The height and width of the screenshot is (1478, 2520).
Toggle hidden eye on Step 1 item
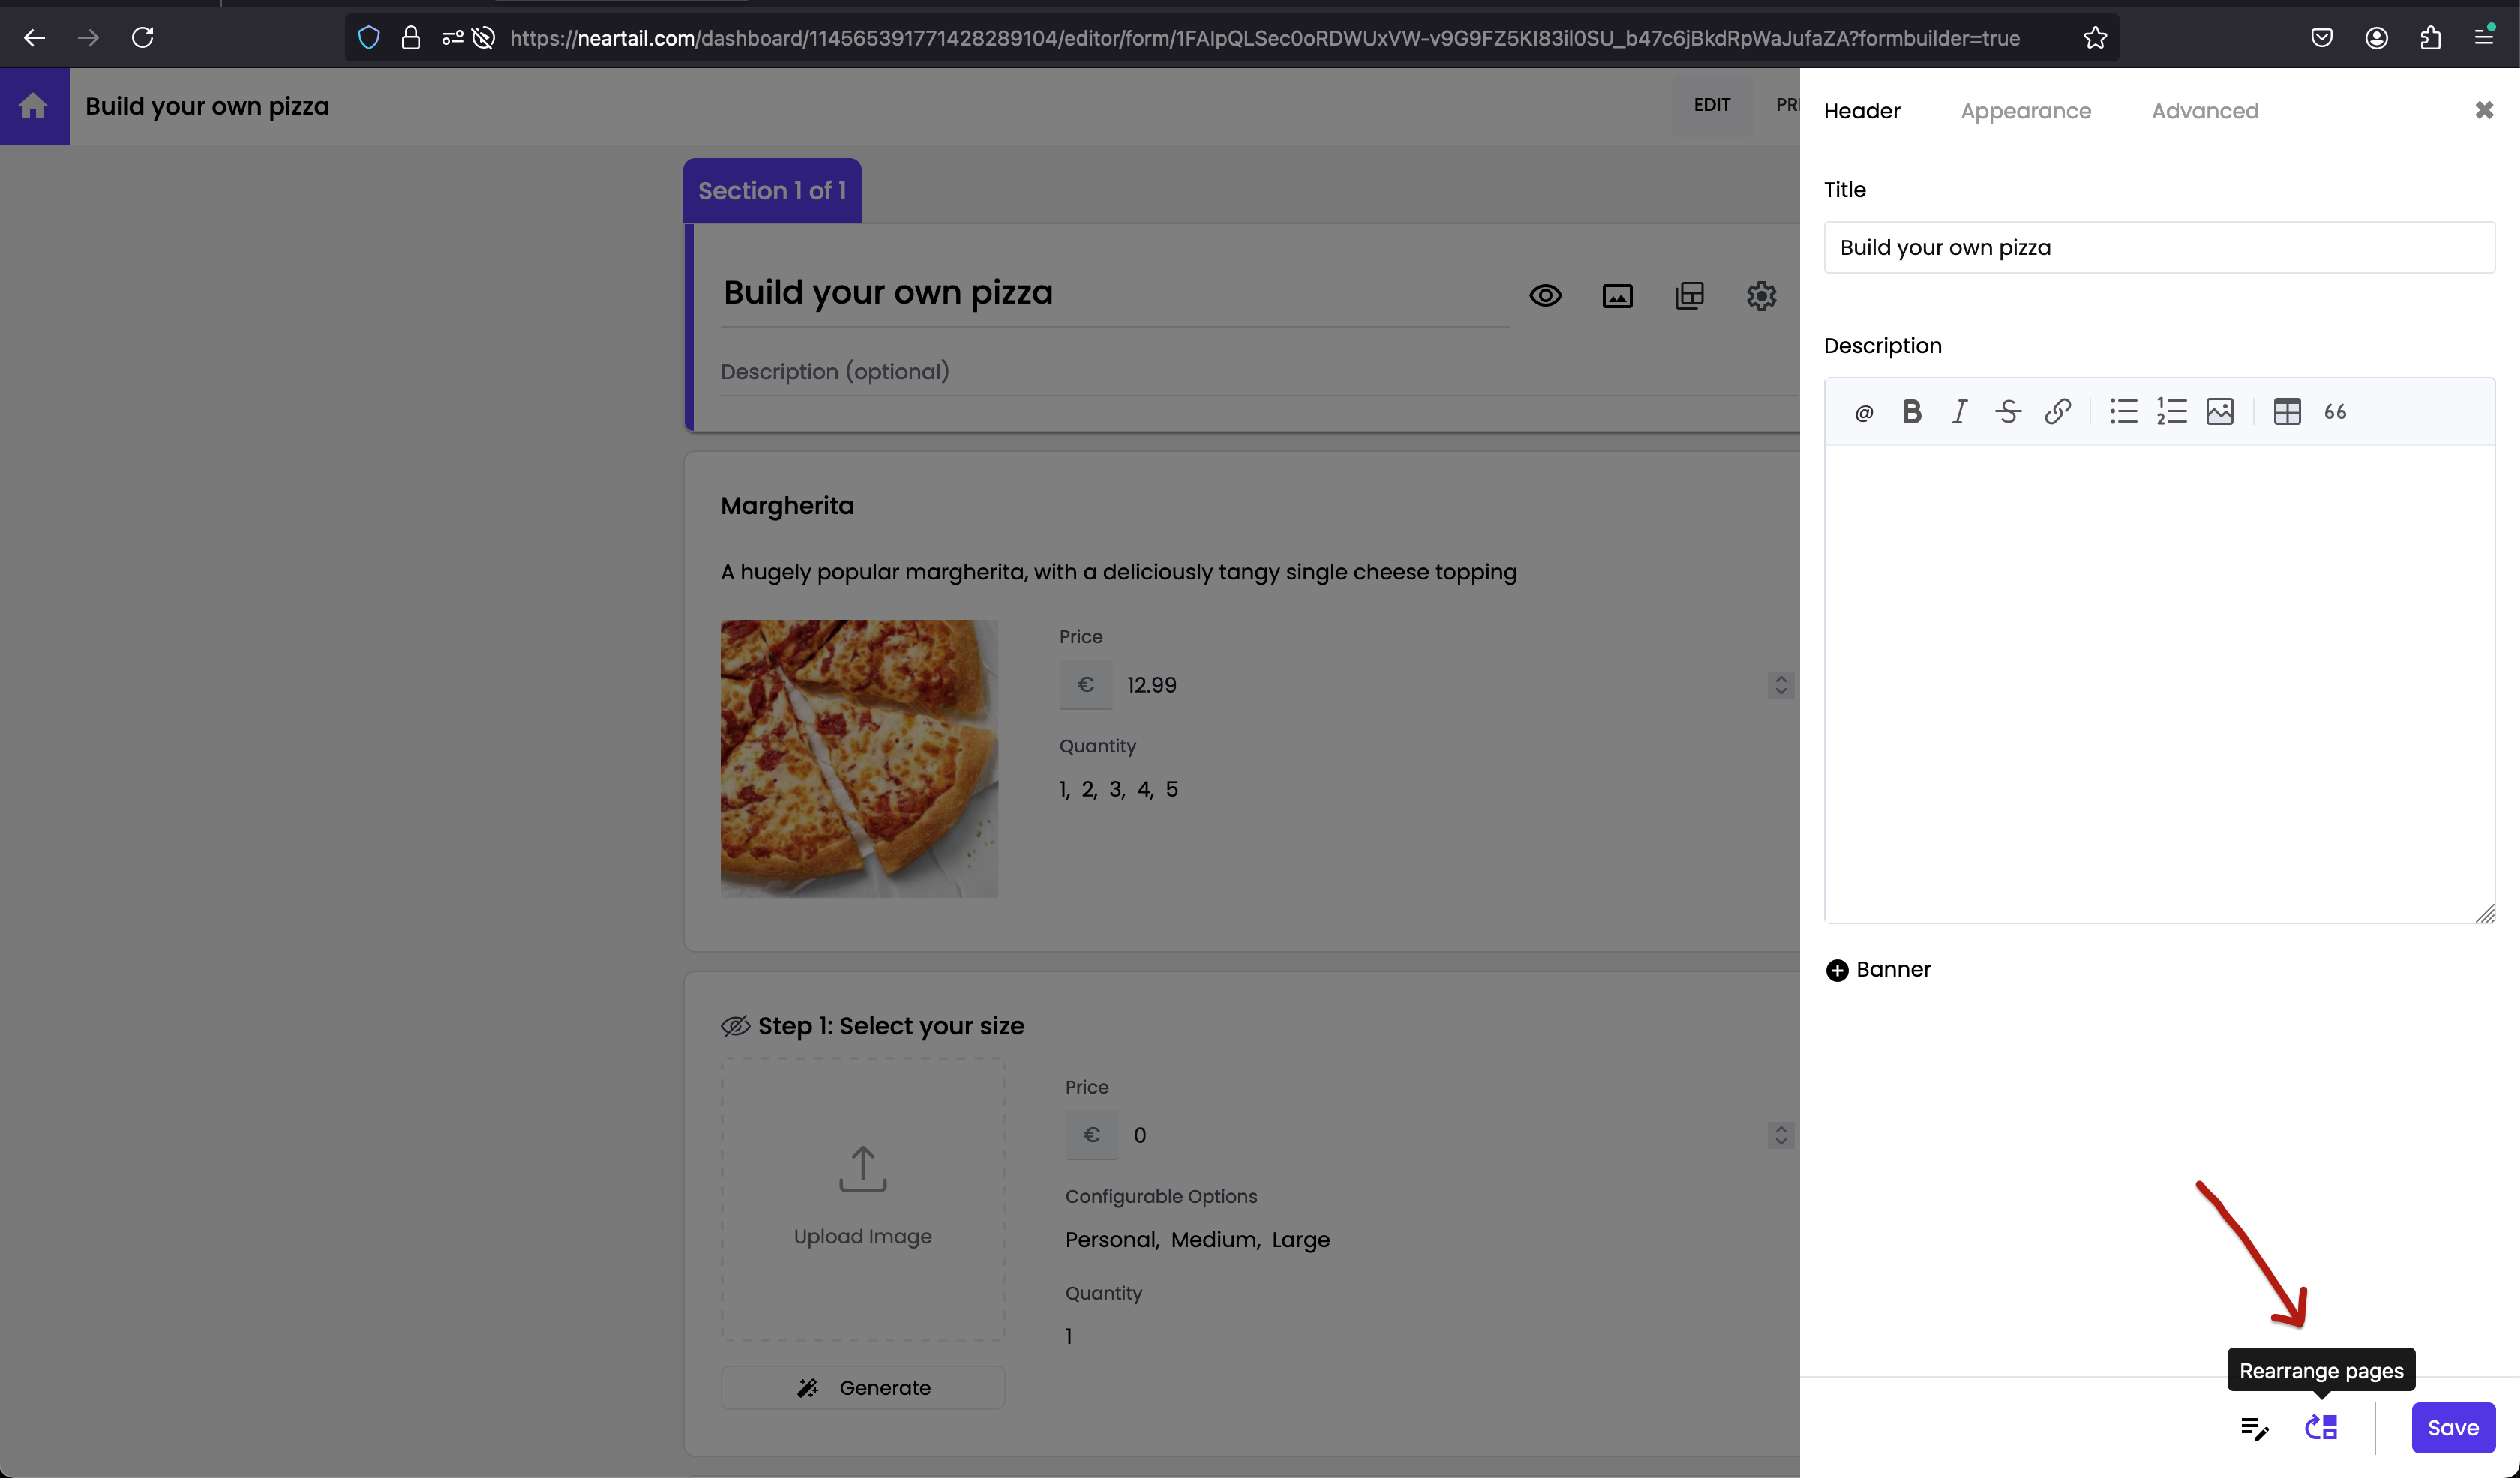735,1026
